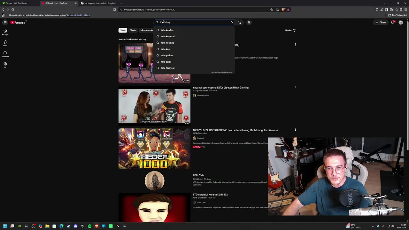Click 'Arama tahminlerini bildirme' link
409x230 pixels.
tap(222, 72)
